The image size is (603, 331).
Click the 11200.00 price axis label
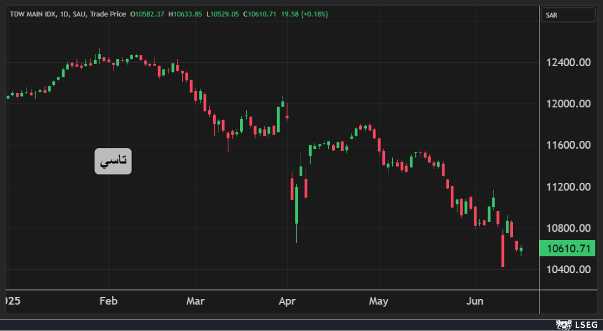[x=568, y=187]
